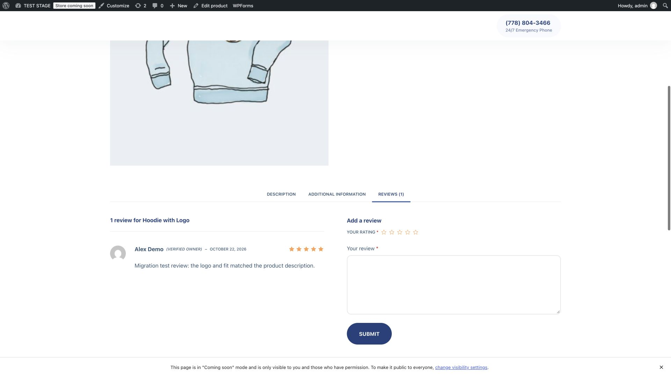Click the Edit product pencil icon
671x377 pixels.
pyautogui.click(x=196, y=6)
